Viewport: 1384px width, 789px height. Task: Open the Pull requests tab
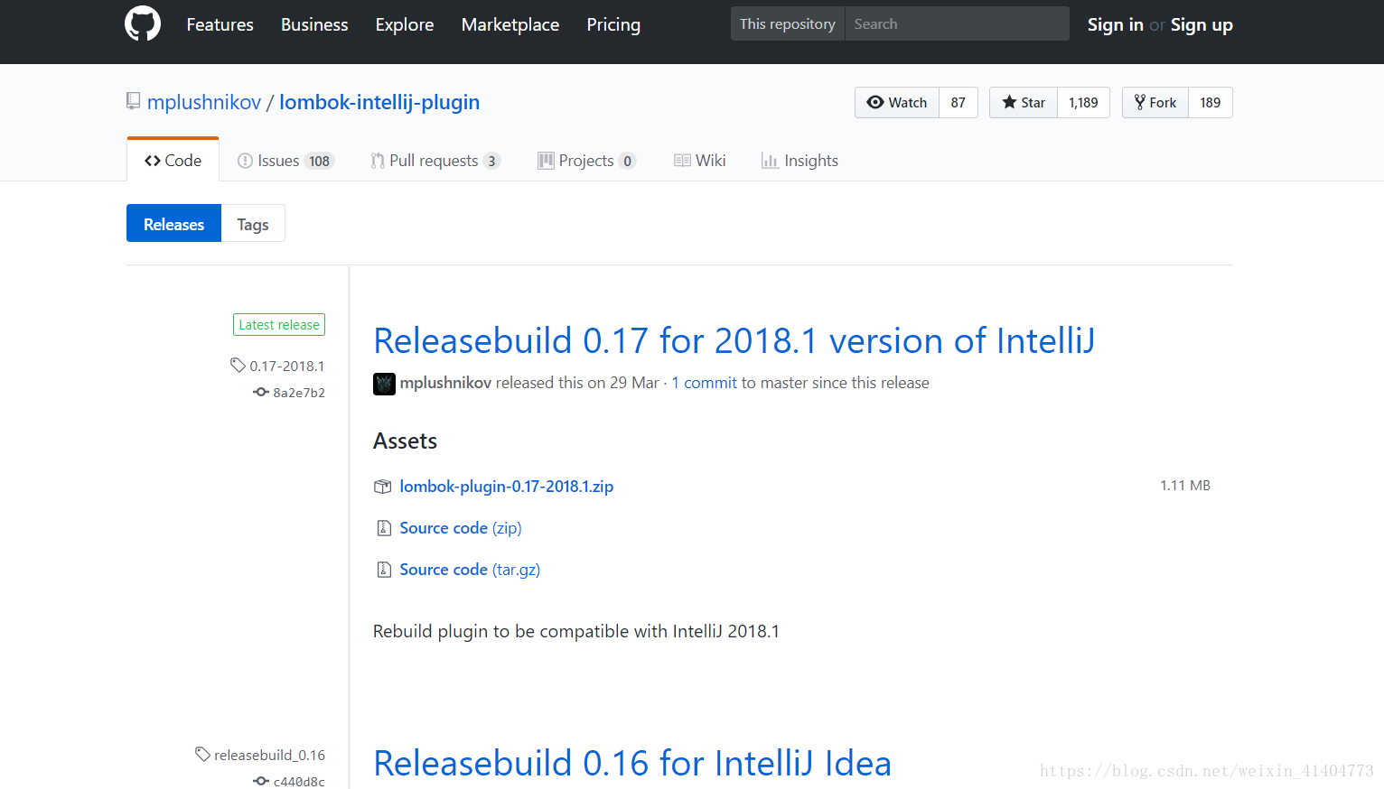435,161
